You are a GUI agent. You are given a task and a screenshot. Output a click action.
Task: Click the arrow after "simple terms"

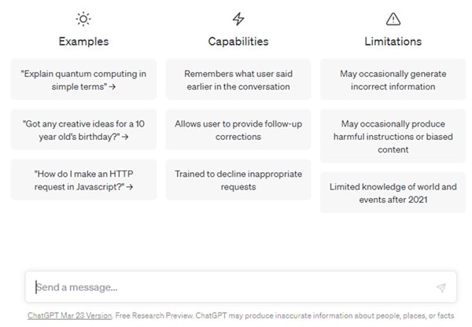113,86
